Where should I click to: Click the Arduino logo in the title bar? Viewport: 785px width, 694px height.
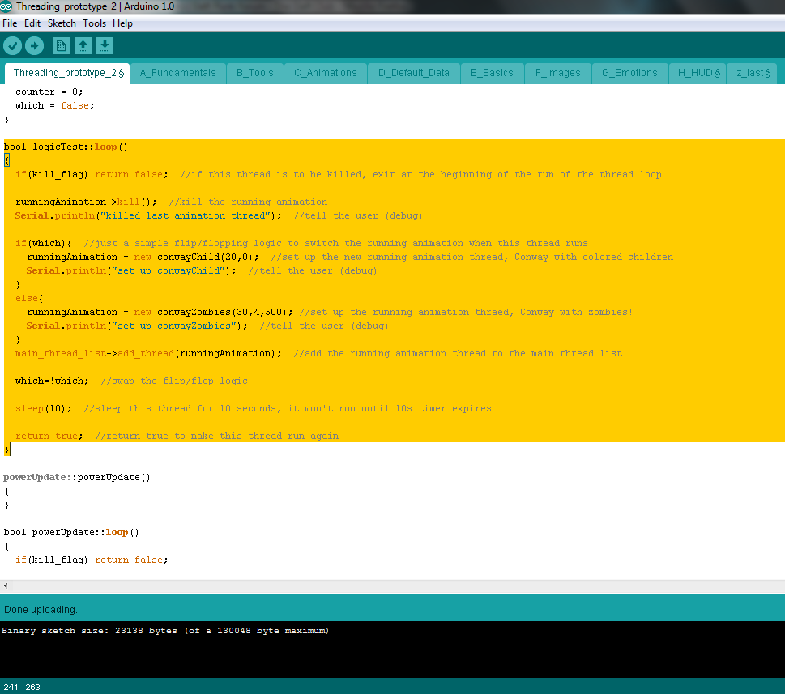(x=6, y=6)
